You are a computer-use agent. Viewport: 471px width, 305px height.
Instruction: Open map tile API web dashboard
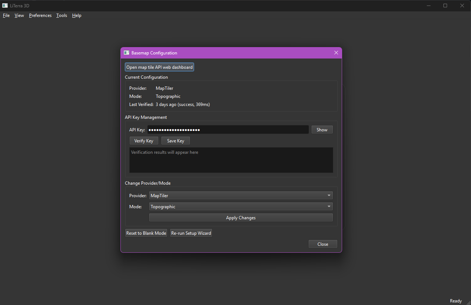click(x=159, y=67)
